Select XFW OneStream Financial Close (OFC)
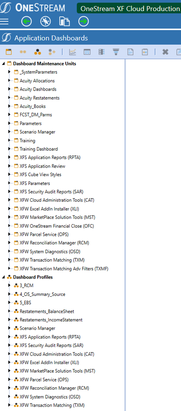The height and width of the screenshot is (411, 181). point(57,226)
